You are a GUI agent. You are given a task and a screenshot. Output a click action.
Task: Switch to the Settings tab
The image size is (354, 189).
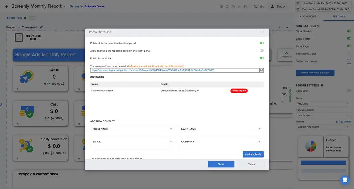(x=338, y=17)
